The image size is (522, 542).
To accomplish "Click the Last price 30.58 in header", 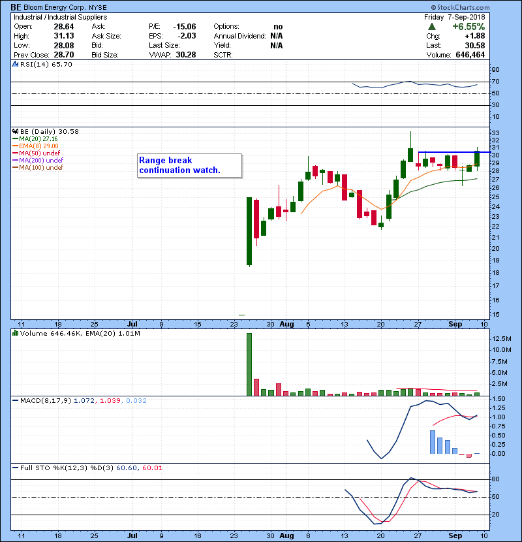I will click(475, 45).
